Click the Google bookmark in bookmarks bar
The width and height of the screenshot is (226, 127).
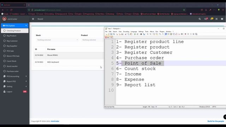coord(5,14)
